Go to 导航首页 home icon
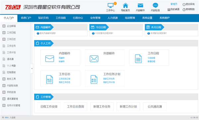Viewport: 199px width, 120px height. point(125,5)
